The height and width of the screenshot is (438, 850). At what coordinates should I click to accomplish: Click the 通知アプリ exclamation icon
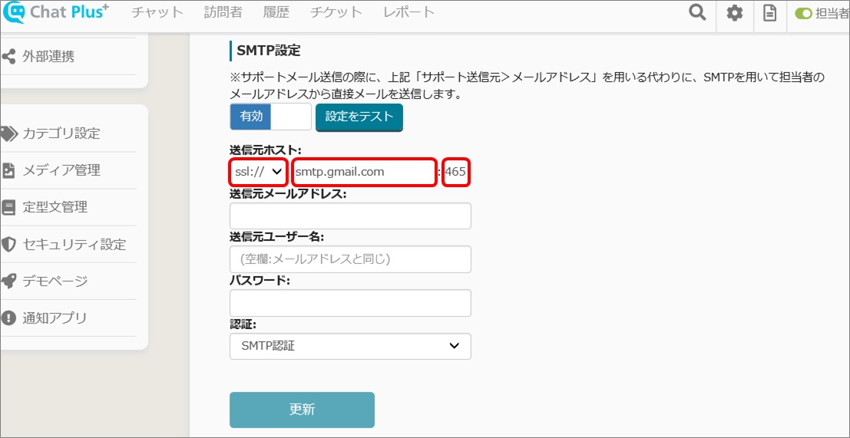tap(8, 318)
